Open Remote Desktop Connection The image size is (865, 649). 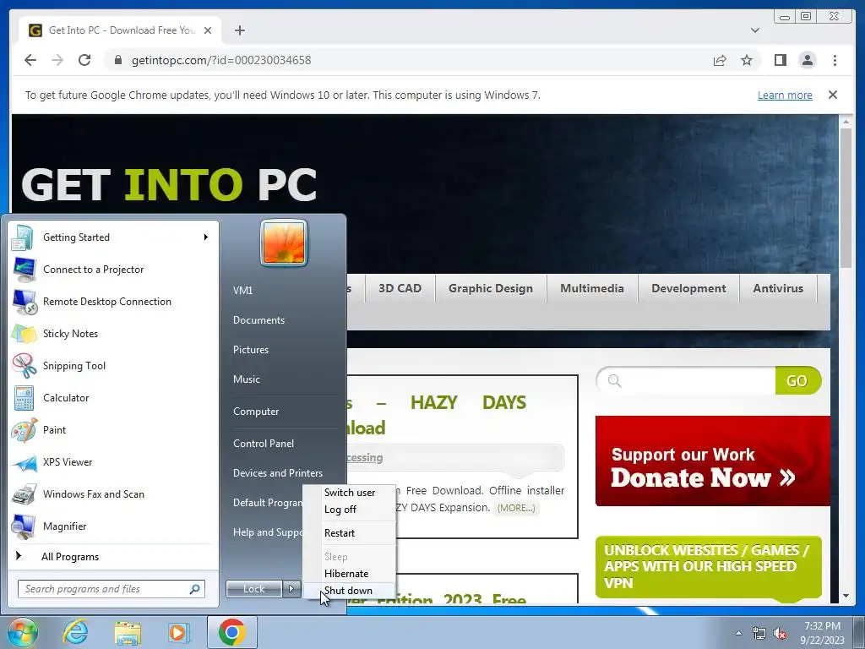pyautogui.click(x=113, y=302)
